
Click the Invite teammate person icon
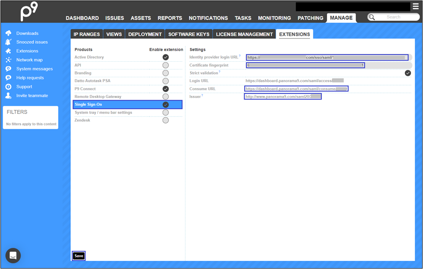[8, 95]
